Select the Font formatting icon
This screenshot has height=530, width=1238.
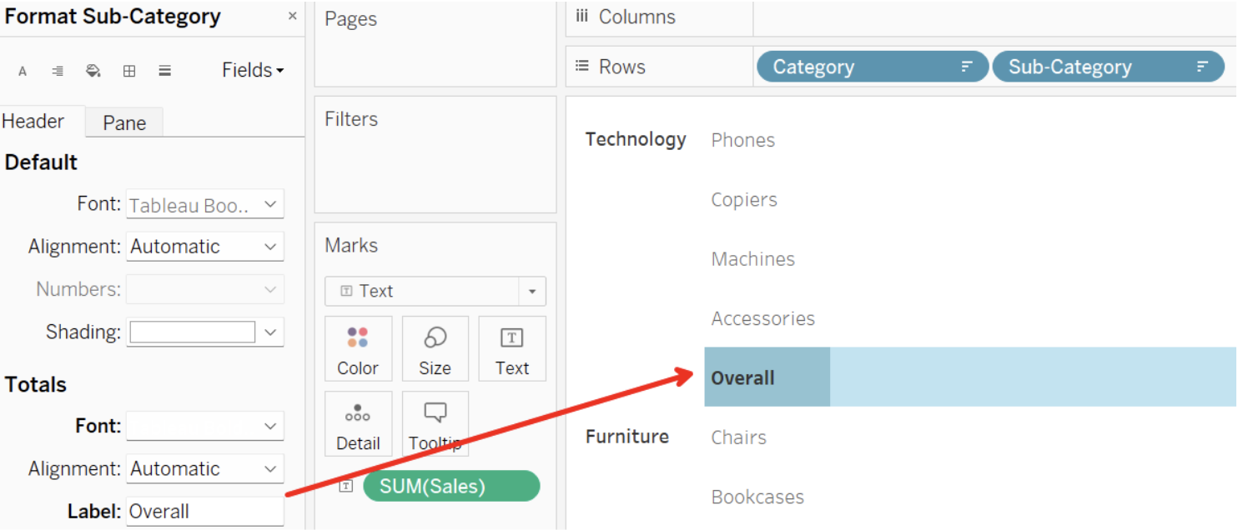pos(23,71)
